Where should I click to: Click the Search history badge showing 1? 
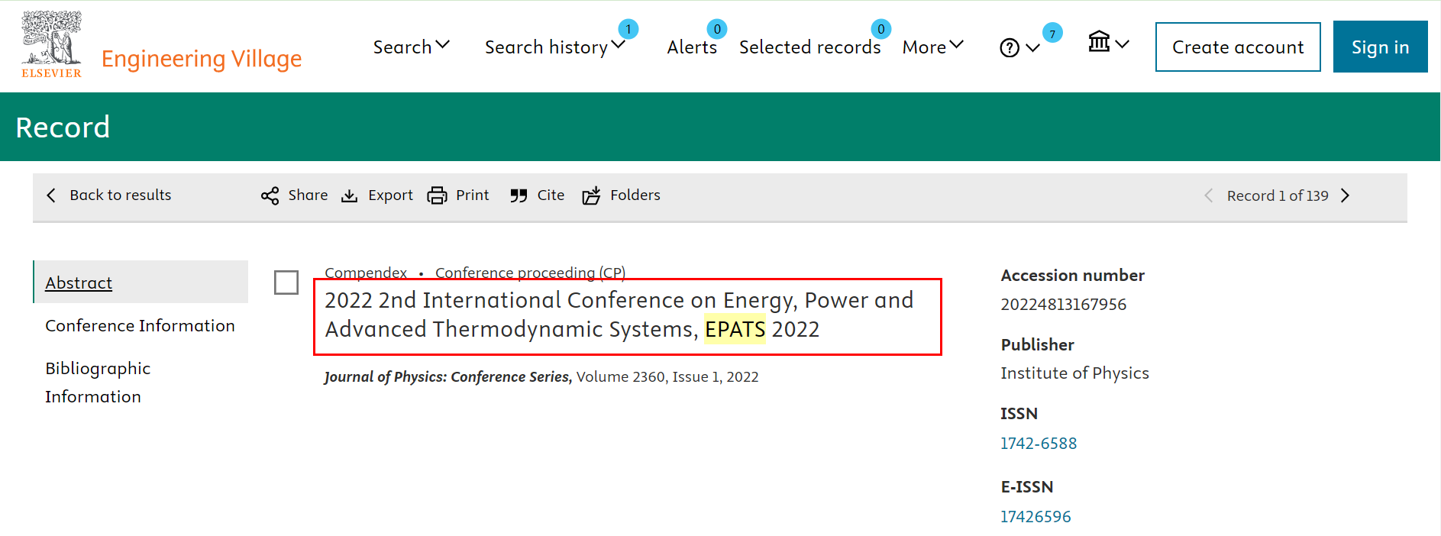tap(628, 29)
